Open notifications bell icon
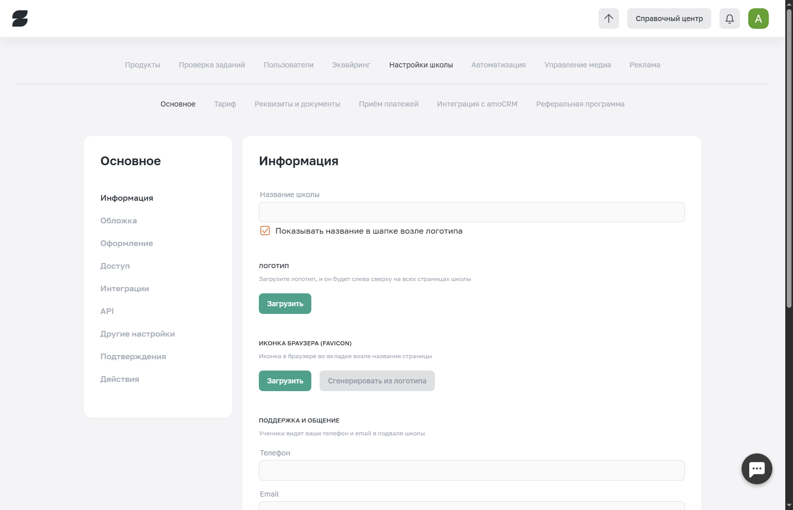 [x=730, y=19]
